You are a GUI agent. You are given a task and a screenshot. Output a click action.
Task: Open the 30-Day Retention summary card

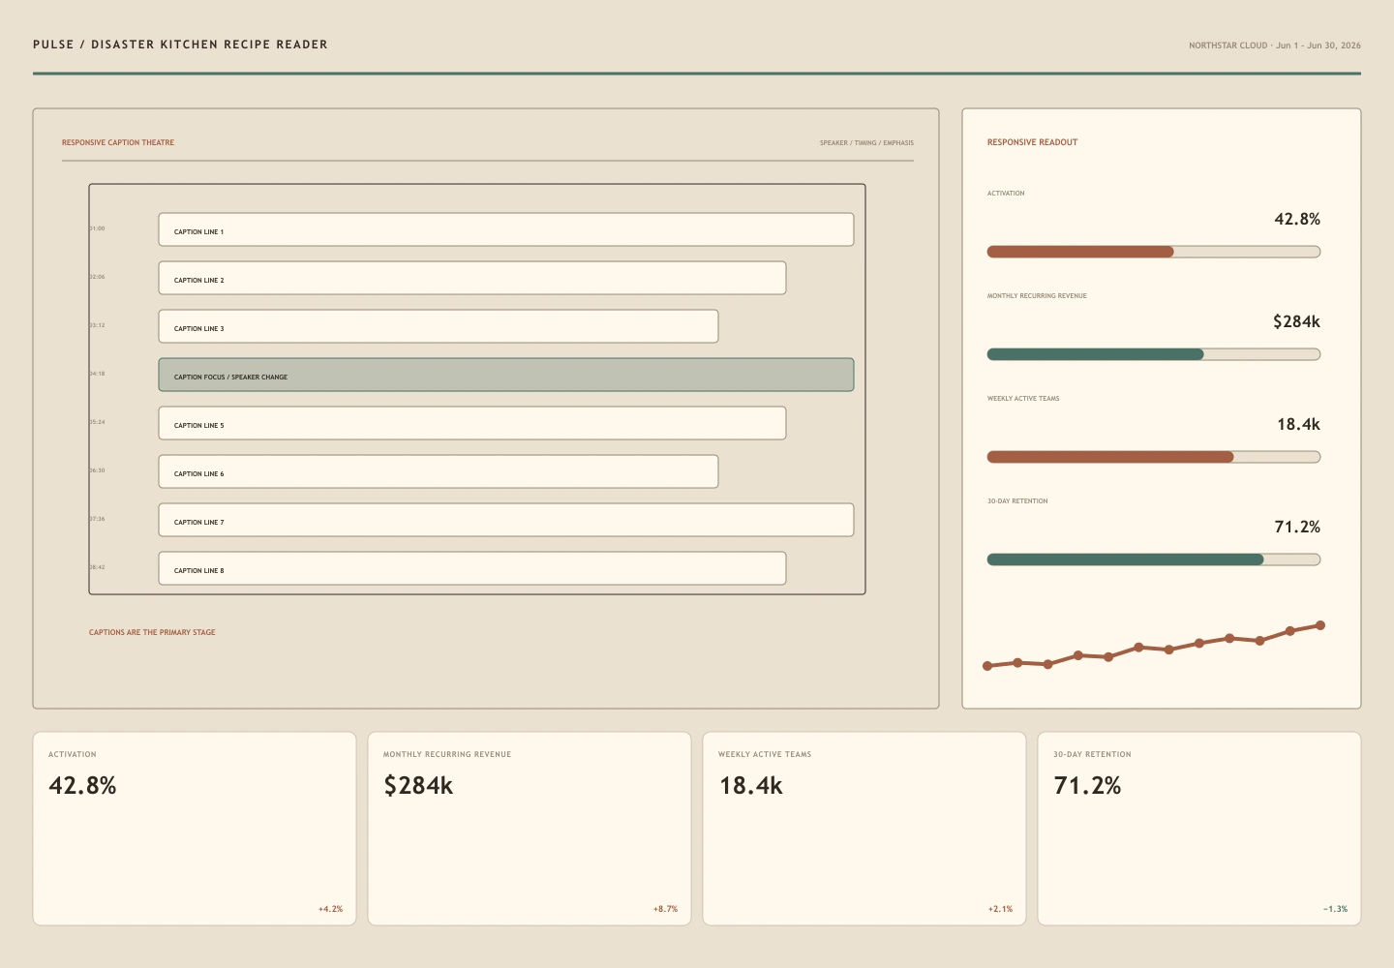pyautogui.click(x=1199, y=829)
